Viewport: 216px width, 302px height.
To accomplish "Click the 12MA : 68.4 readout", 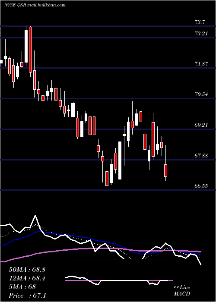I will click(x=27, y=278).
